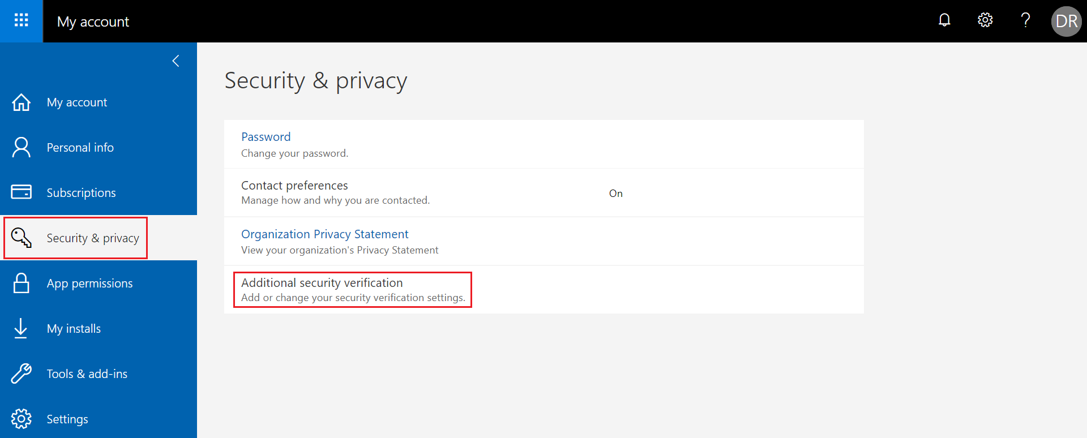Viewport: 1087px width, 438px height.
Task: Click the home icon for My account
Action: pos(22,102)
